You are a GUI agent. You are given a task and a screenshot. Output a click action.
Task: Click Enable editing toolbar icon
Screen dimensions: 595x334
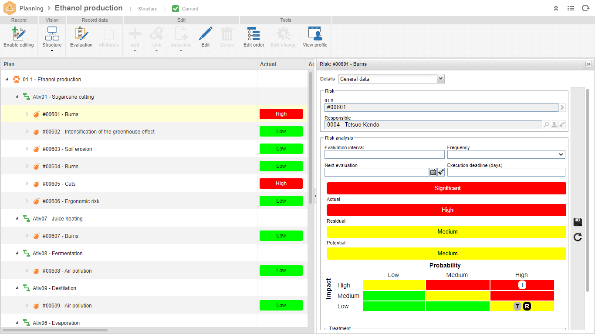tap(19, 37)
